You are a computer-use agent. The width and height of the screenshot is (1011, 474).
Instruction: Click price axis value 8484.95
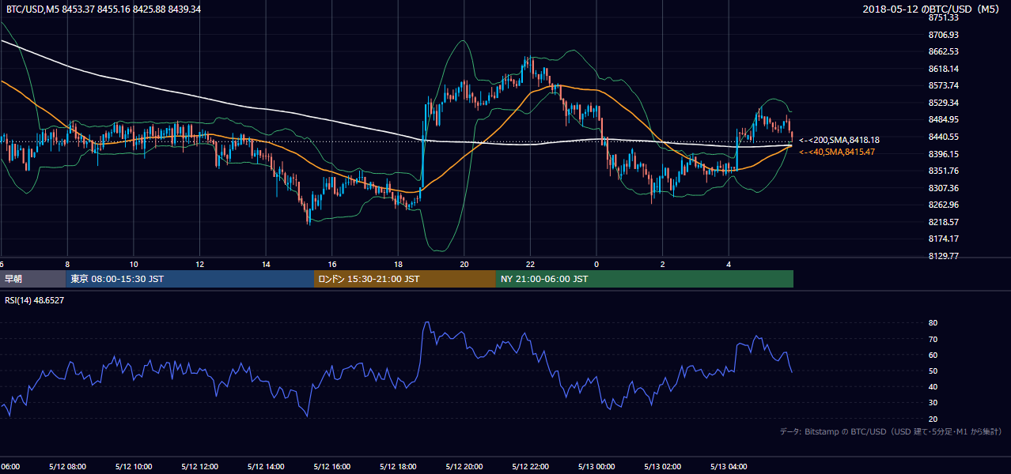[x=943, y=119]
